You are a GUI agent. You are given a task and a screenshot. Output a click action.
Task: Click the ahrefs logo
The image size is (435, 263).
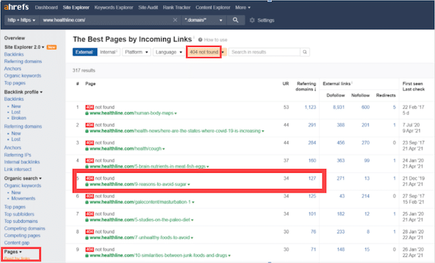click(16, 7)
